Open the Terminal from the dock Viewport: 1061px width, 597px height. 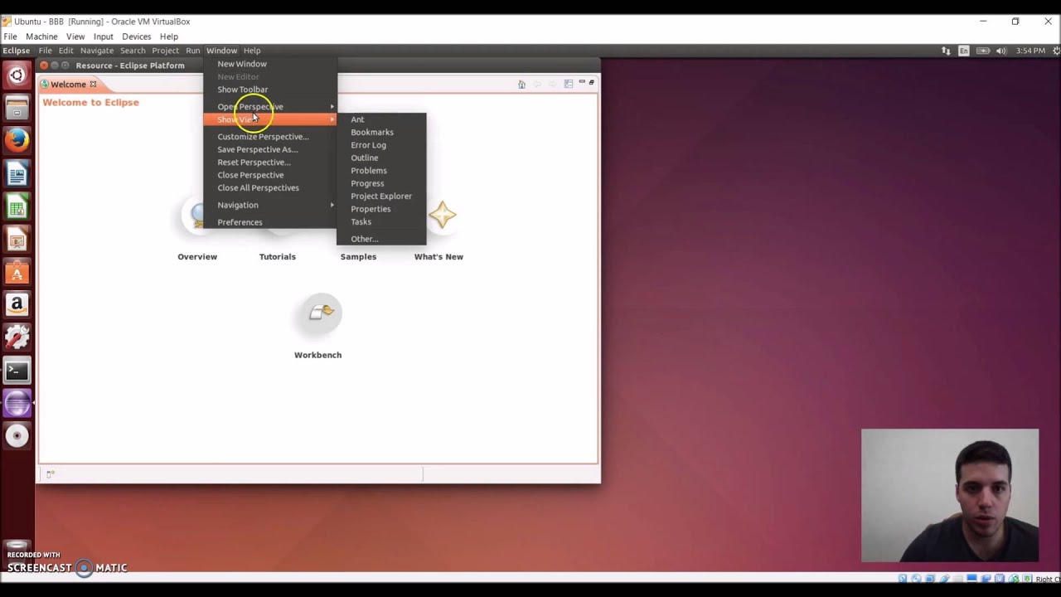coord(17,371)
